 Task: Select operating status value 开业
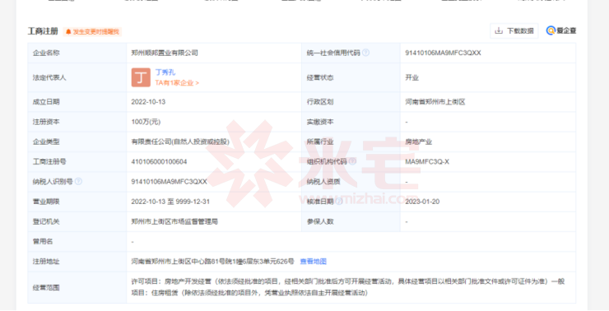pyautogui.click(x=411, y=77)
